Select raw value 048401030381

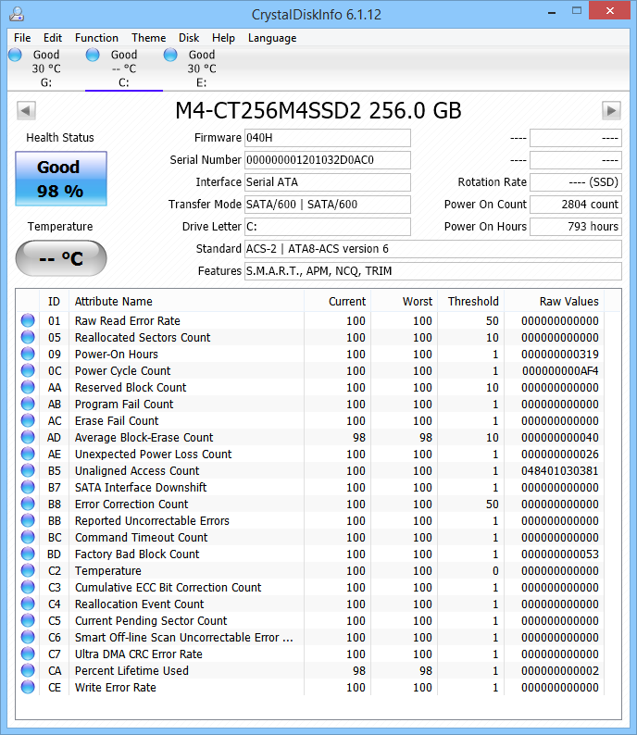(559, 470)
